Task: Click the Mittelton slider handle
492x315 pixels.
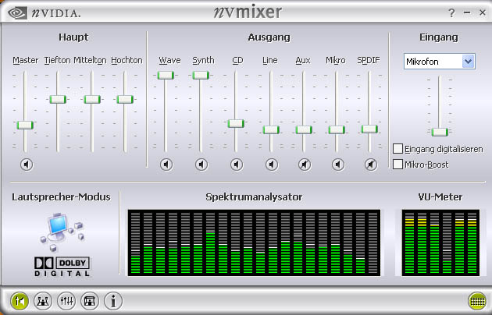Action: (x=92, y=99)
